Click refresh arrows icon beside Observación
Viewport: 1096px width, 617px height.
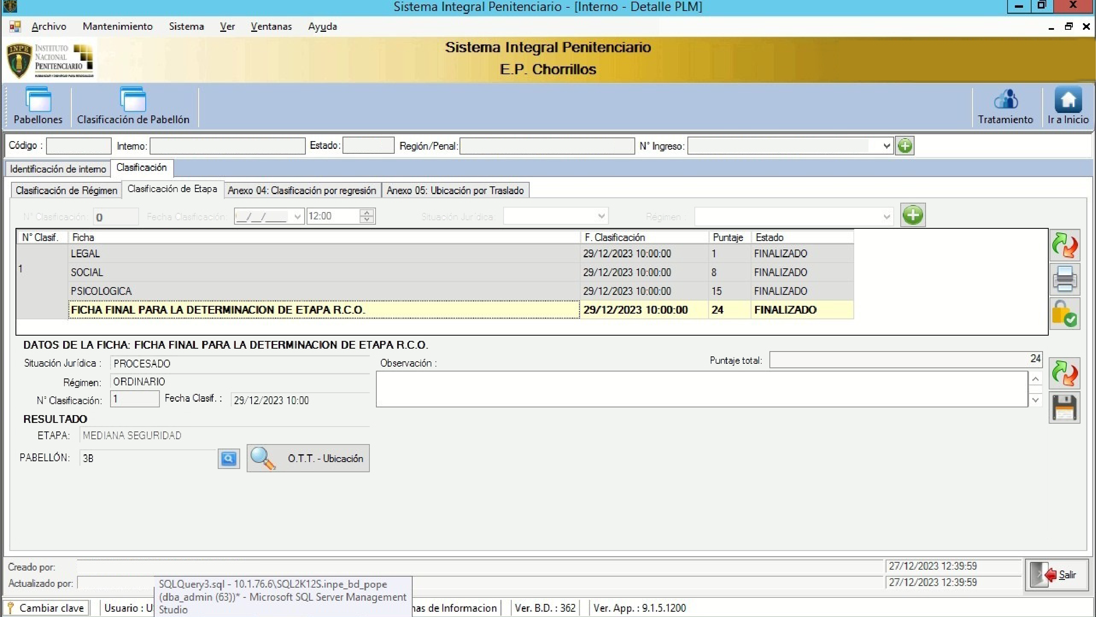tap(1065, 373)
